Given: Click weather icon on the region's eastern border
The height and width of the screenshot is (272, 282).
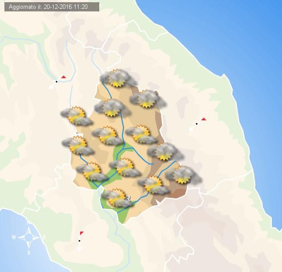Looking at the screenshot, I should pyautogui.click(x=164, y=152).
